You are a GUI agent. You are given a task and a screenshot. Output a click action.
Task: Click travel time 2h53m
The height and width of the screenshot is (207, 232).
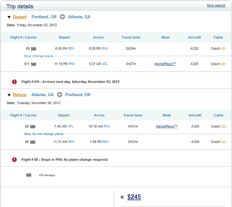click(x=133, y=142)
